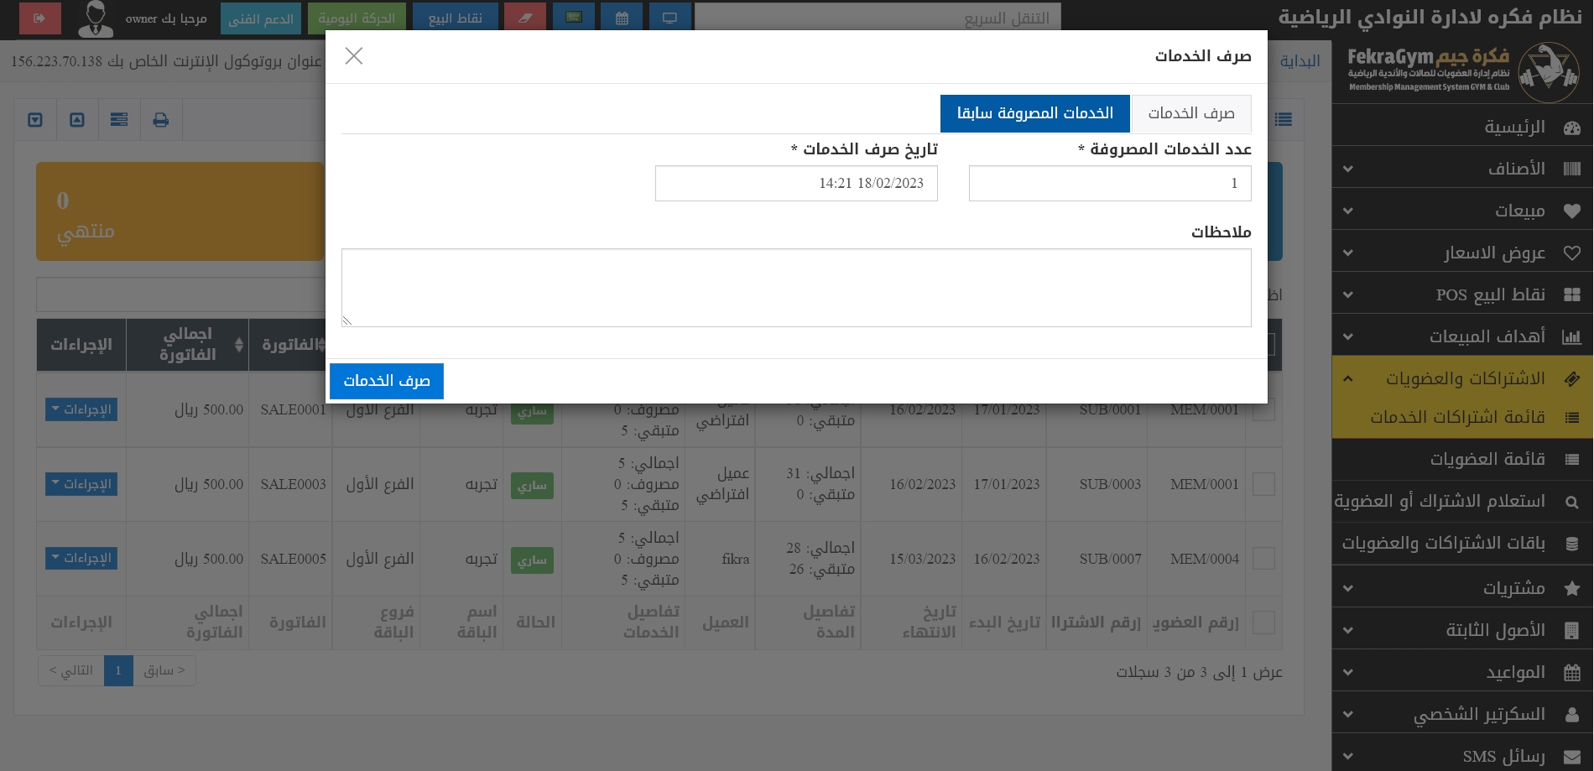Click the expand-down arrow icon in table toolbar

[x=35, y=120]
